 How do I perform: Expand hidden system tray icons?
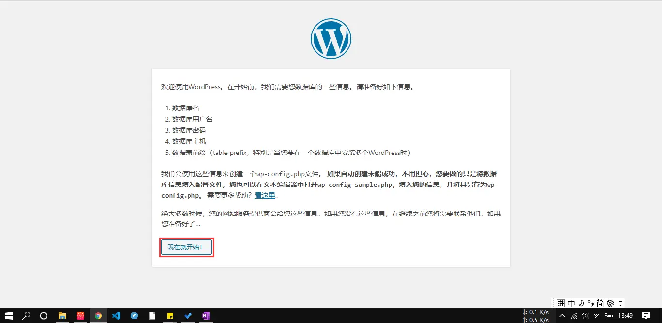(x=562, y=316)
